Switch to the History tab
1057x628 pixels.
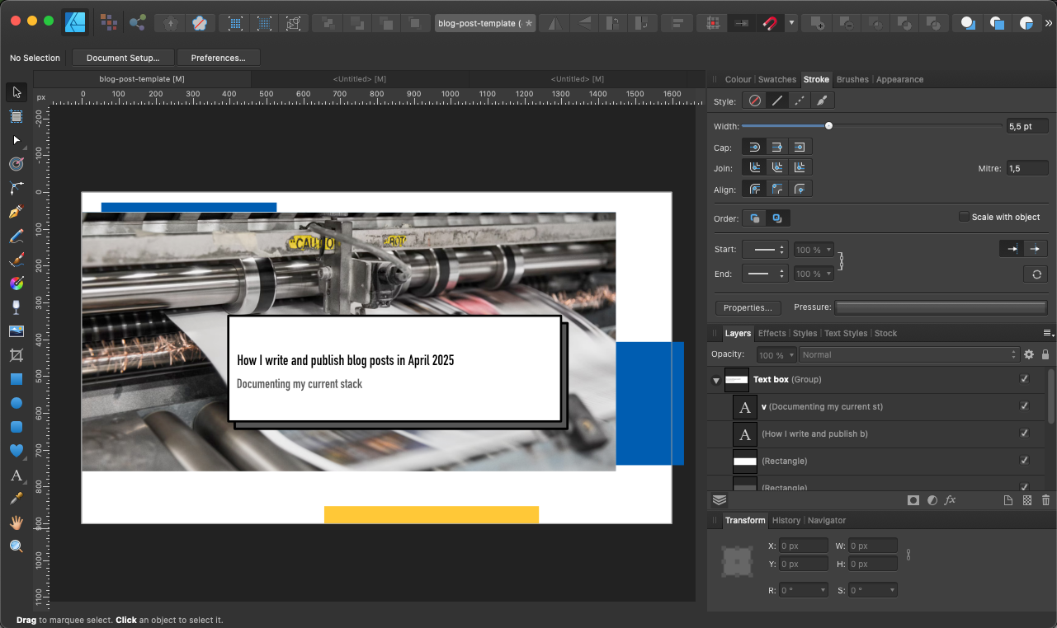pos(786,521)
